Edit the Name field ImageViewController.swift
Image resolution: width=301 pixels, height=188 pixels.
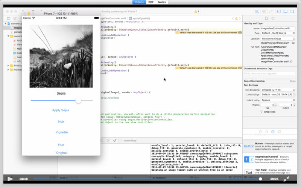point(278,29)
